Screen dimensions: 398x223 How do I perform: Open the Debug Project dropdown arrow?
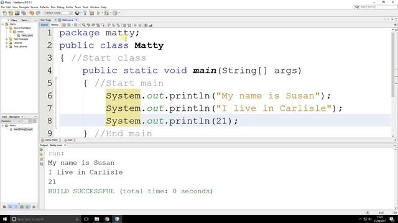point(111,13)
